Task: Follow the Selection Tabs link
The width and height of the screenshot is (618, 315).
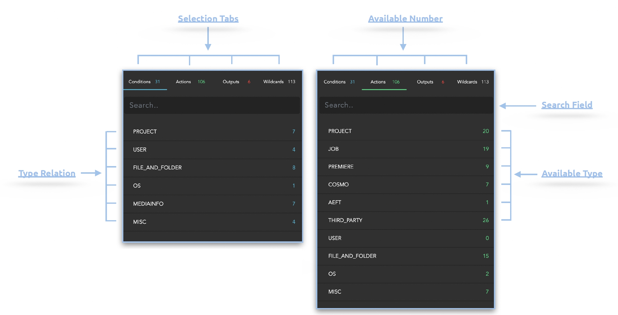Action: click(x=208, y=18)
